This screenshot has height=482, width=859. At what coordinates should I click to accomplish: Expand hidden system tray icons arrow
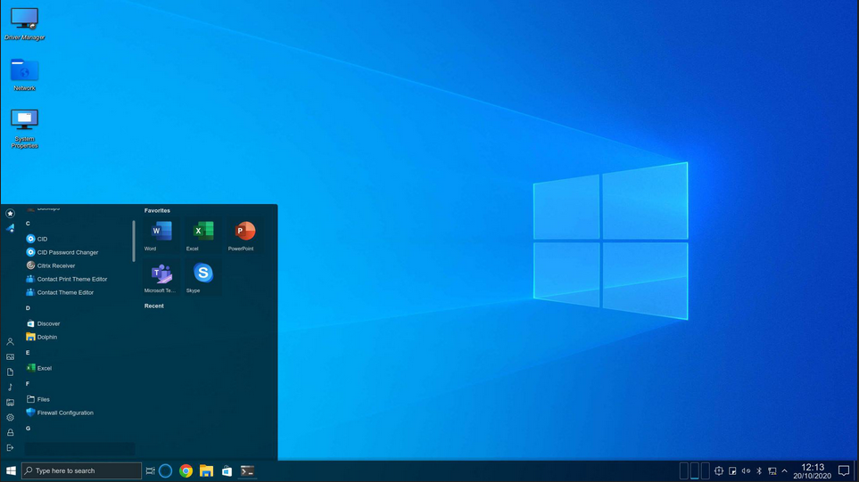tap(784, 470)
